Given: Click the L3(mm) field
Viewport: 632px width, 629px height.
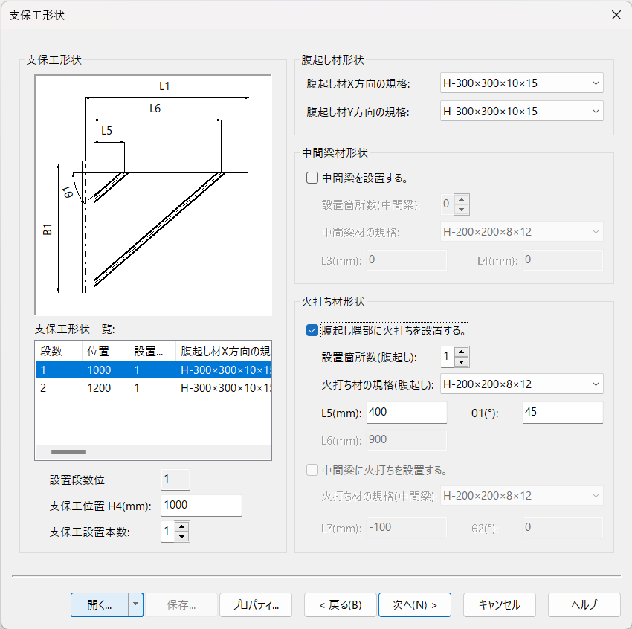Looking at the screenshot, I should pos(406,260).
